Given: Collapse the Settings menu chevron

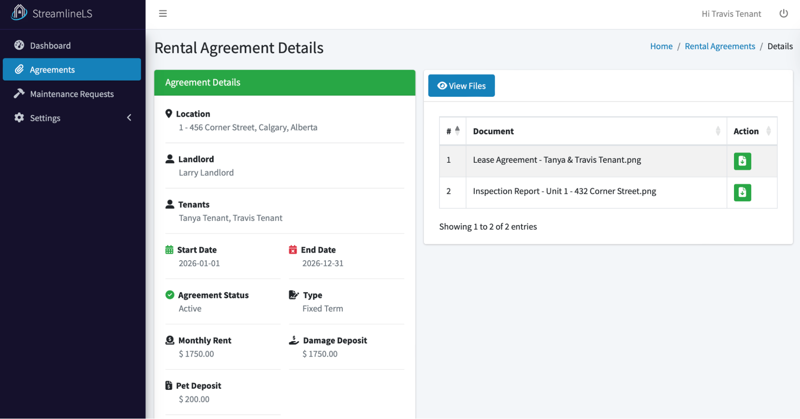Looking at the screenshot, I should pyautogui.click(x=129, y=118).
